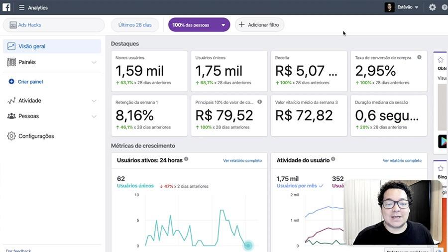Click the star icon above Blog panel
Image resolution: width=448 pixels, height=252 pixels.
[441, 168]
